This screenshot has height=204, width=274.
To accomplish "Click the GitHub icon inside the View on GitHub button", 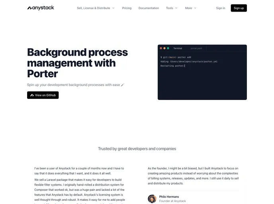I will click(32, 95).
